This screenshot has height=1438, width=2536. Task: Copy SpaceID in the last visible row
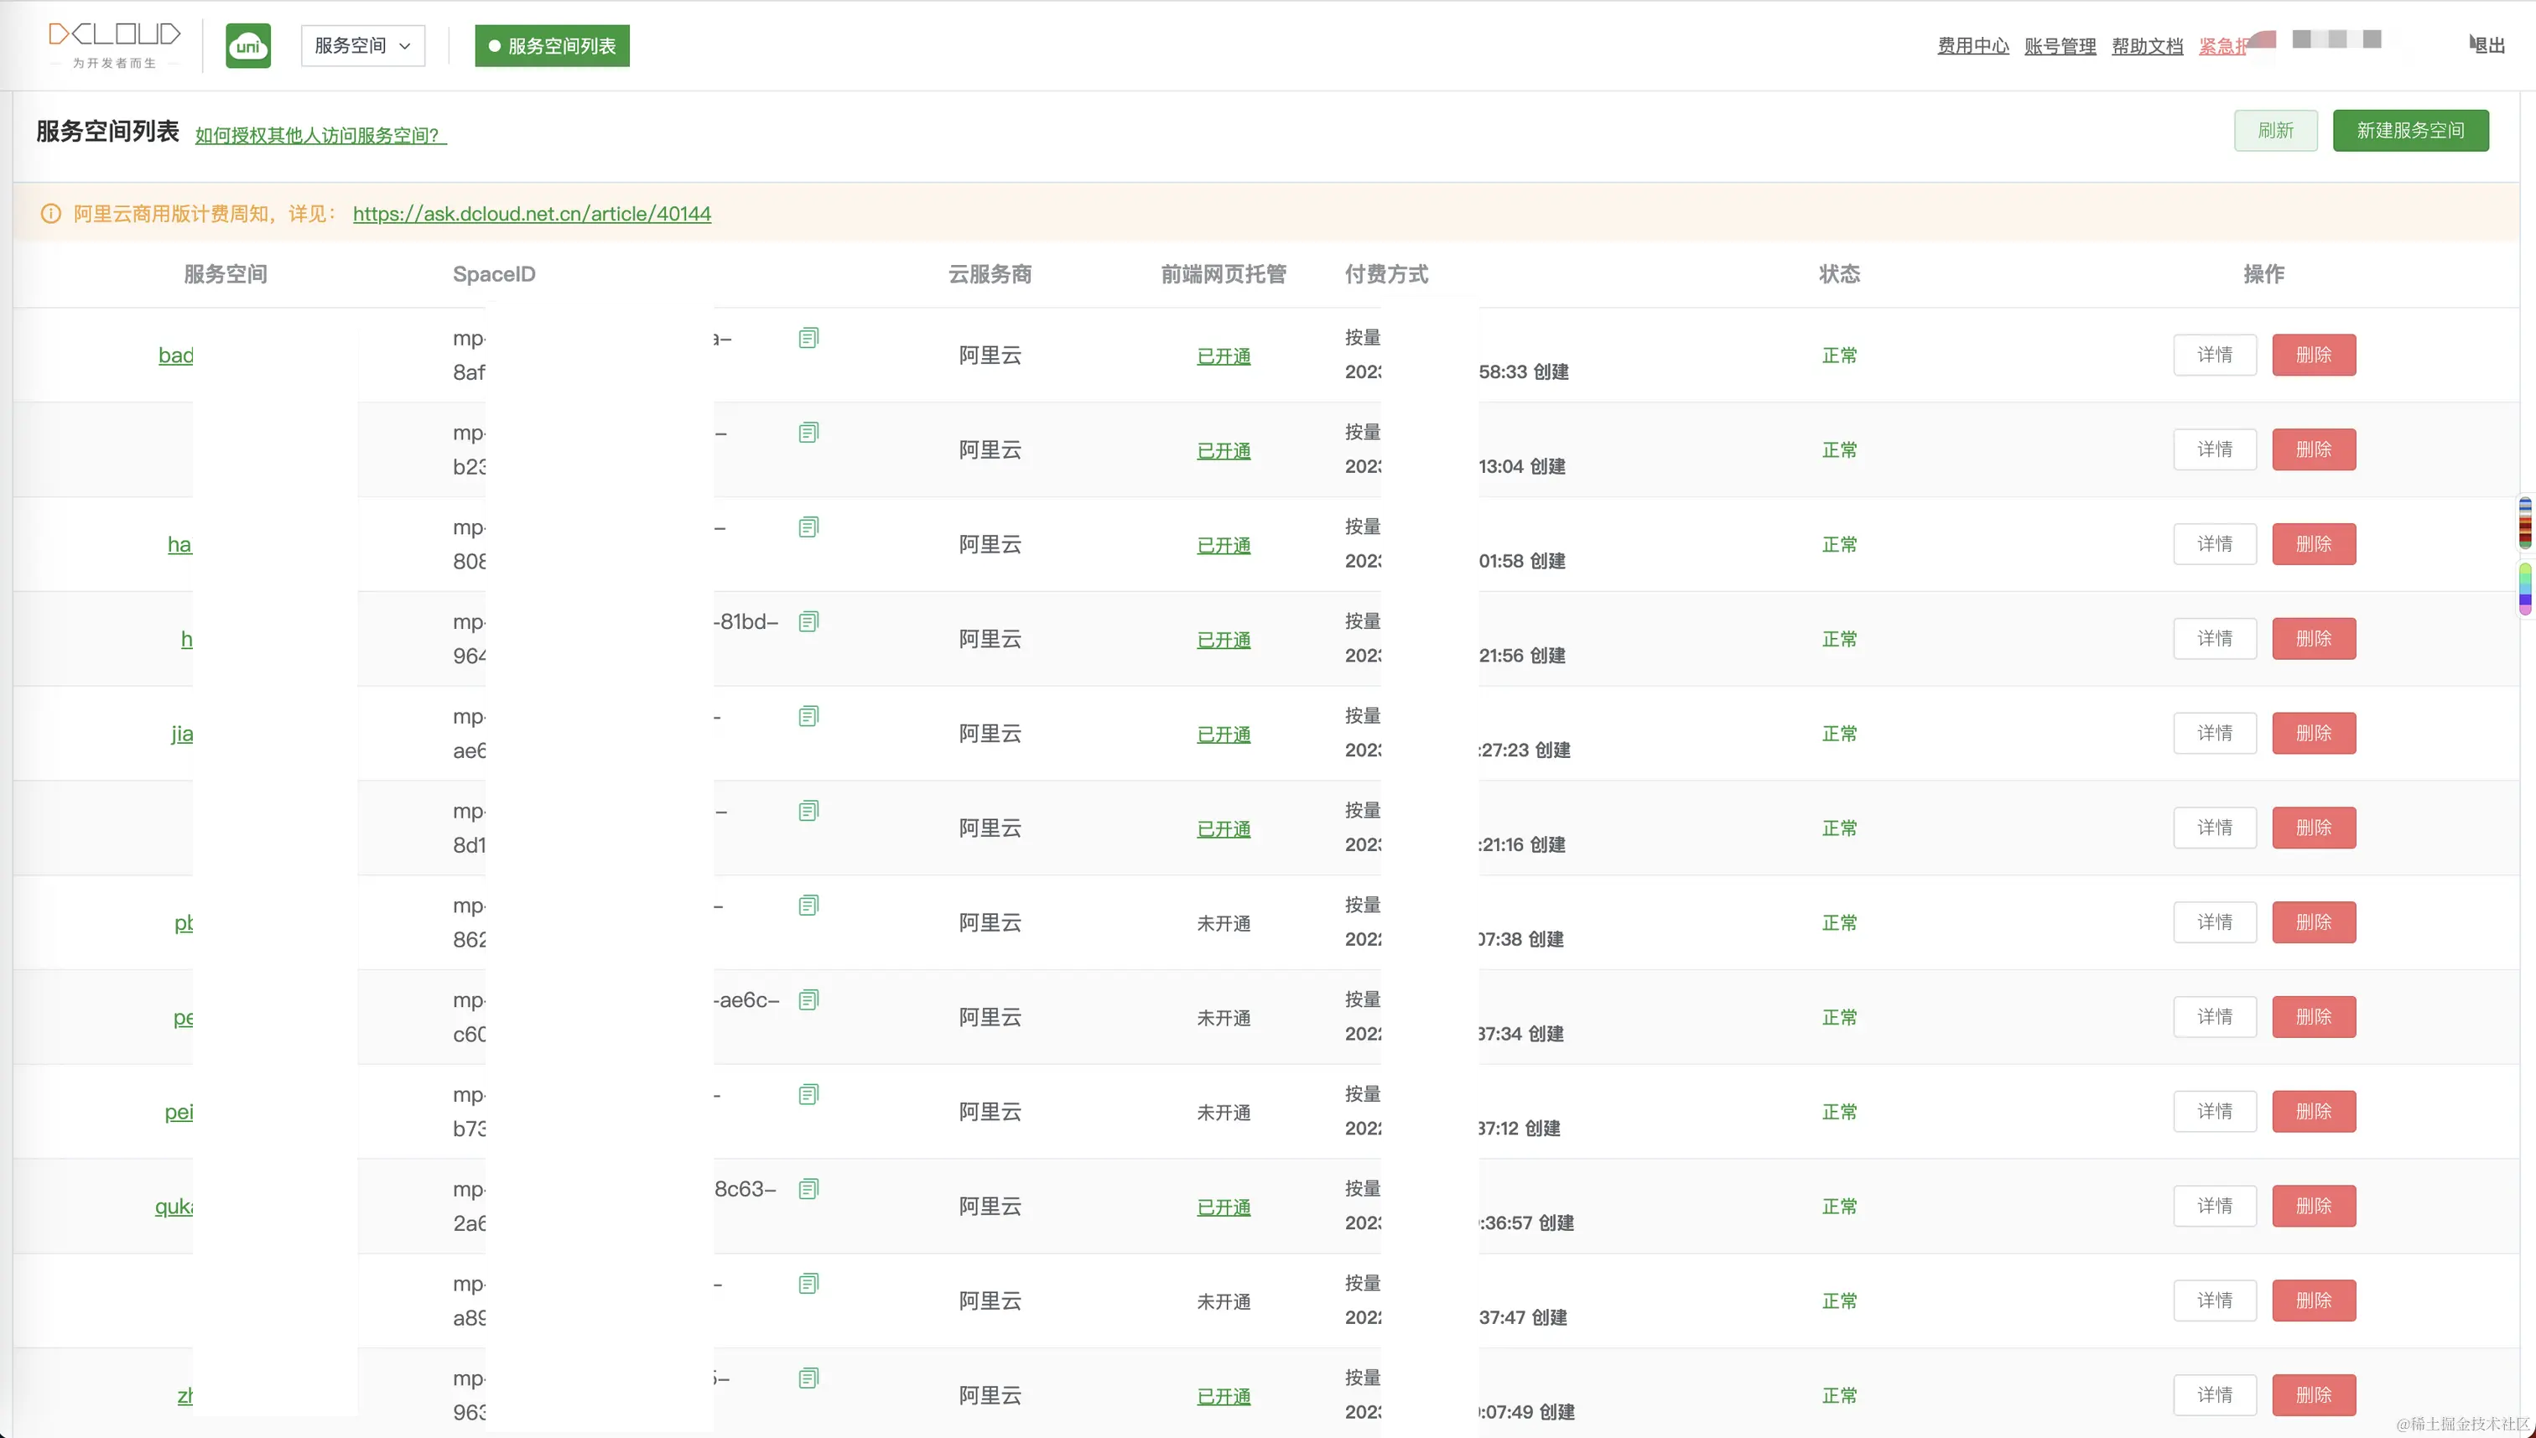(808, 1378)
